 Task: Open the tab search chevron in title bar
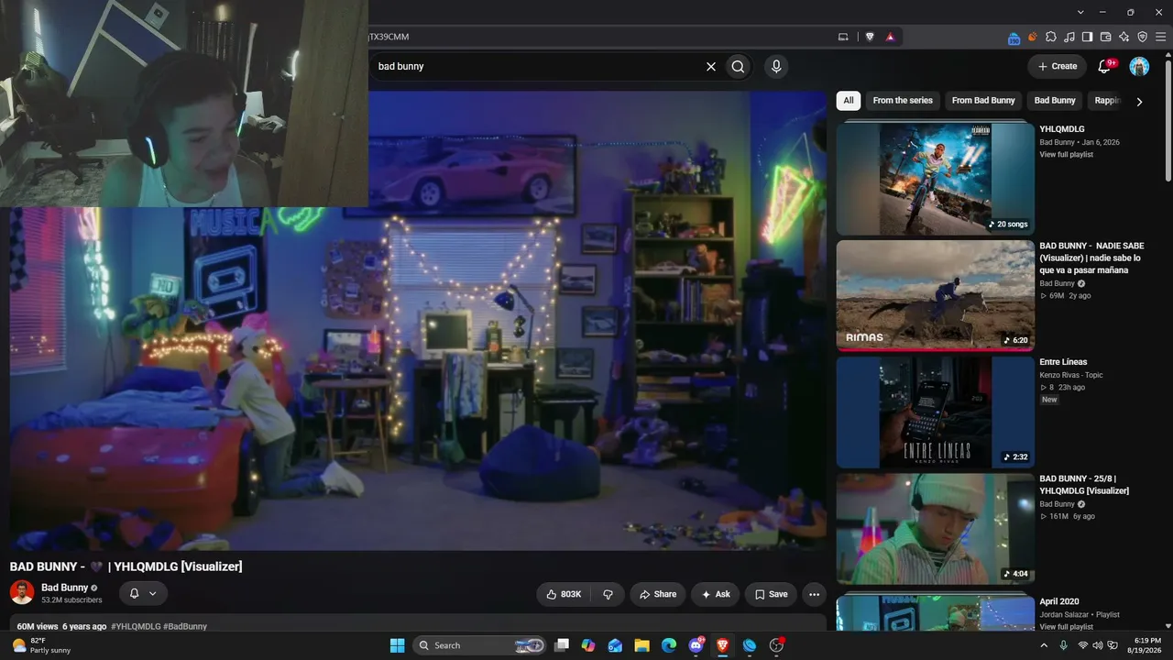click(1081, 12)
